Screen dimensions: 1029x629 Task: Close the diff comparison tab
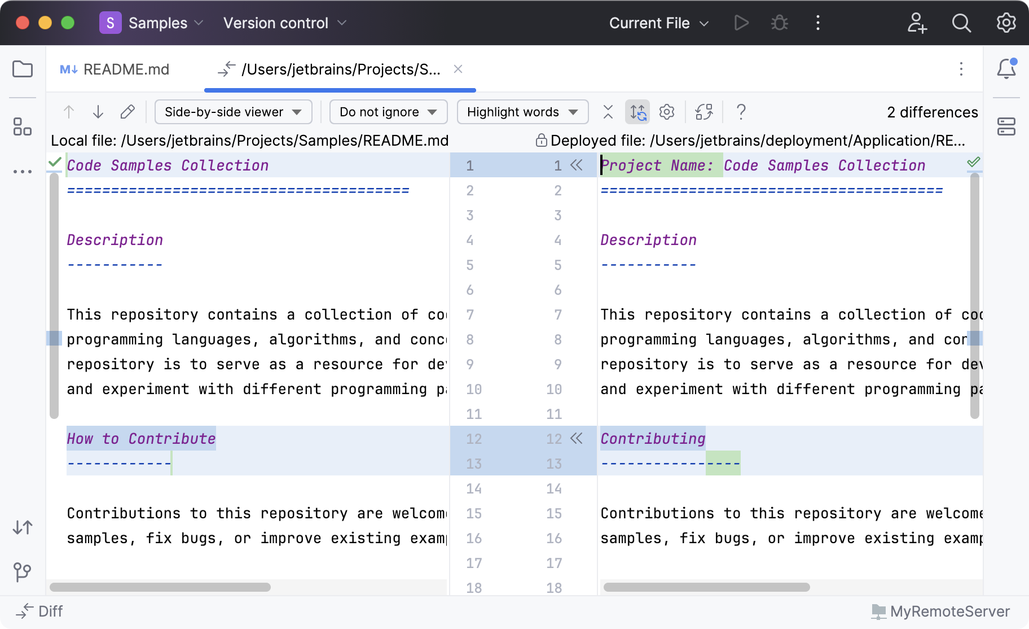click(458, 69)
